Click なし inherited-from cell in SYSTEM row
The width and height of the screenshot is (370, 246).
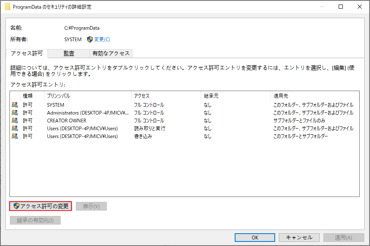(x=207, y=105)
